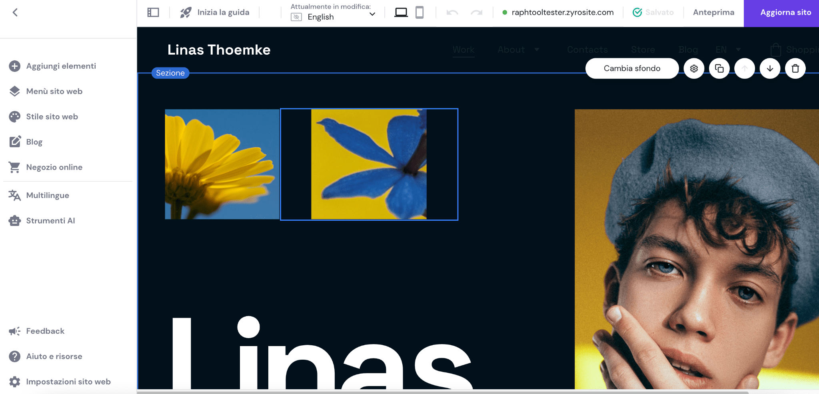Click the translate icon for Multilingue

point(15,195)
